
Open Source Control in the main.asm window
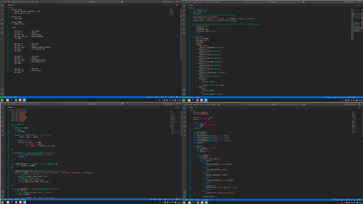point(2,14)
